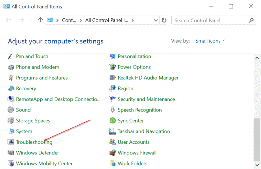This screenshot has height=169, width=261.
Task: Click the Recovery icon
Action: coord(11,89)
